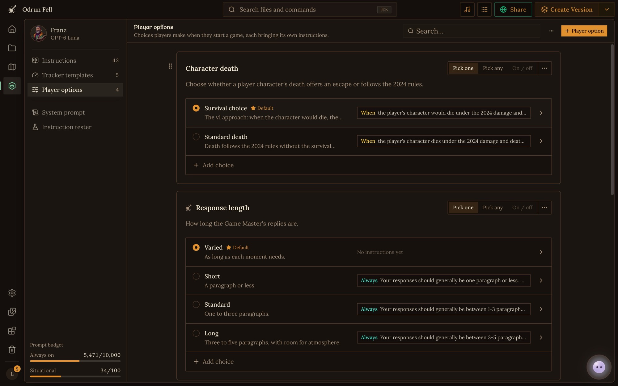
Task: Click the Share button
Action: point(513,10)
